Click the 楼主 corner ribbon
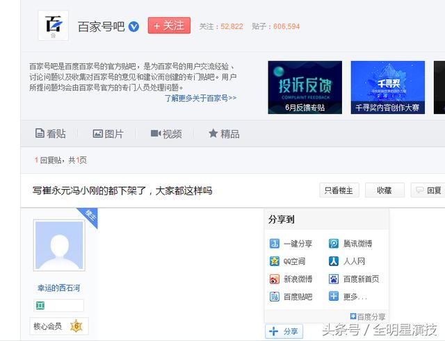 coord(90,216)
